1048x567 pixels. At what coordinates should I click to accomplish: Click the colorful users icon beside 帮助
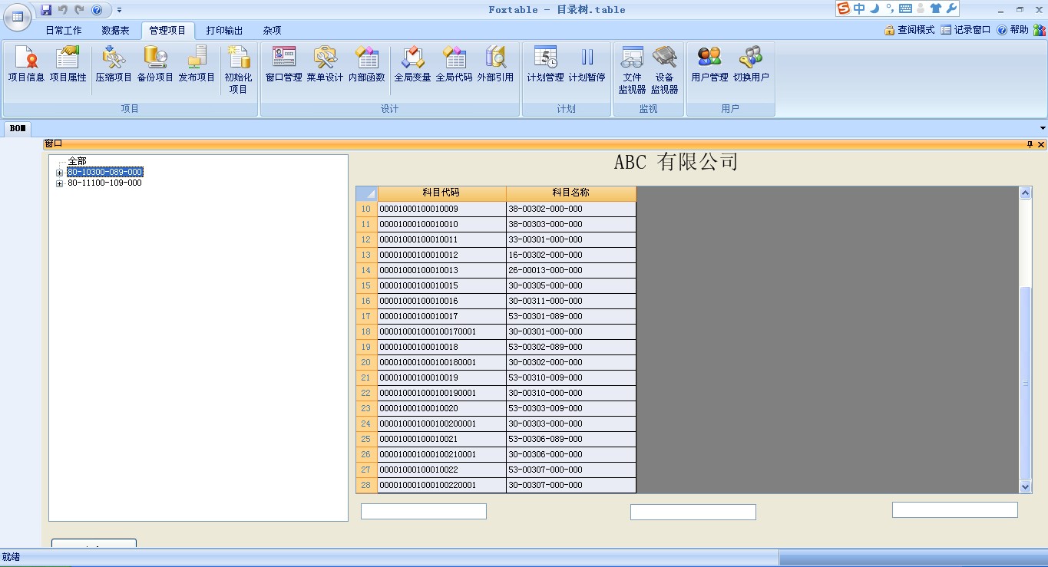pyautogui.click(x=1039, y=30)
